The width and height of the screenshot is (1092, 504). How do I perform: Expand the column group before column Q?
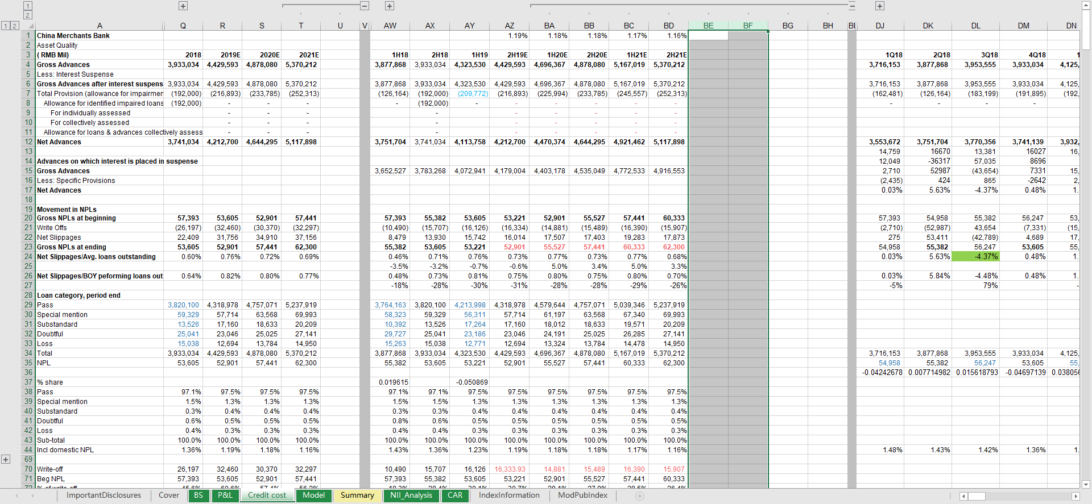click(183, 6)
